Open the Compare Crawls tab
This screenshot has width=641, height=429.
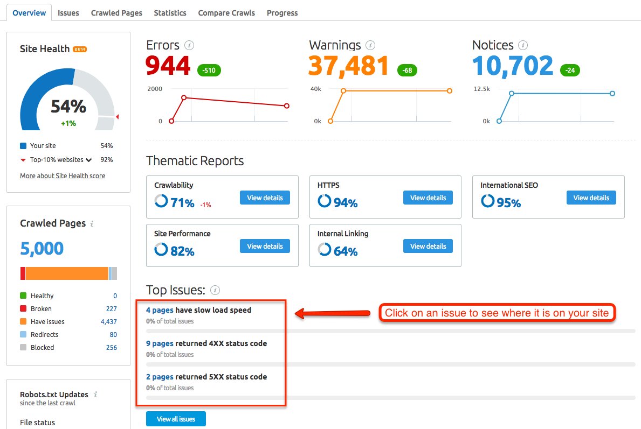click(x=226, y=12)
